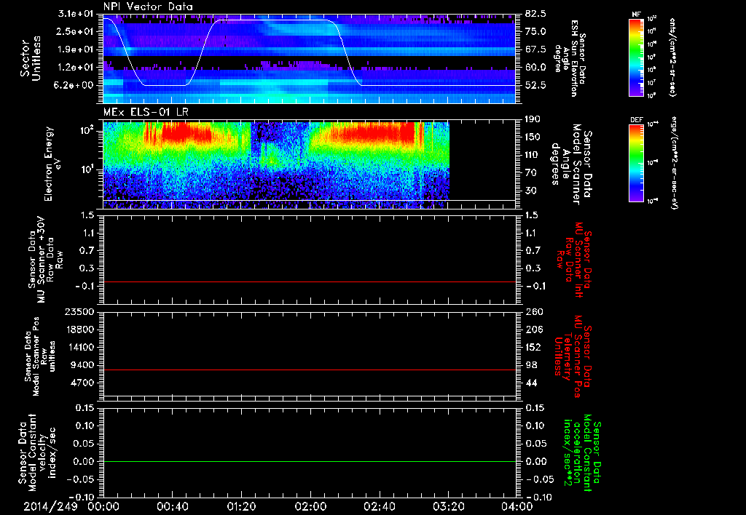Click the 'MEx ELS-01 LR' panel title
Image resolution: width=746 pixels, height=515 pixels.
146,112
